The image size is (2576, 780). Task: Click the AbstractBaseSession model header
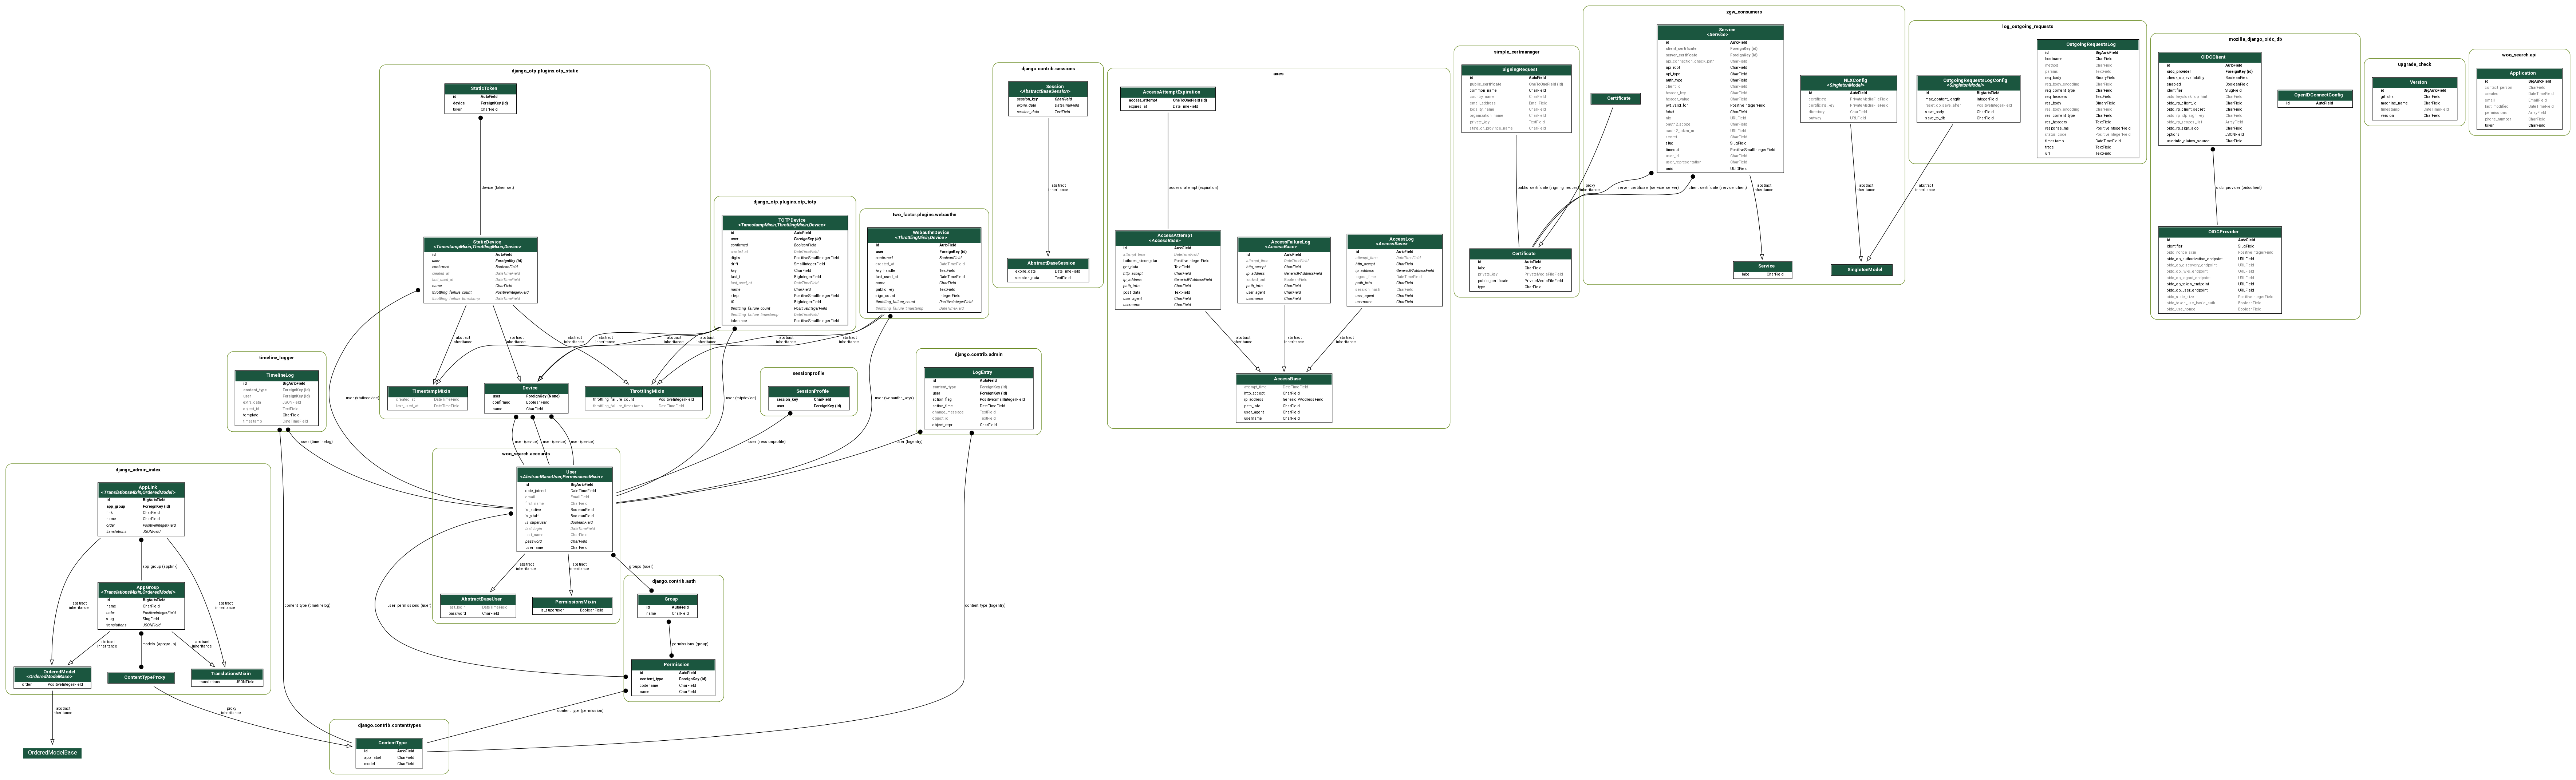coord(1048,263)
